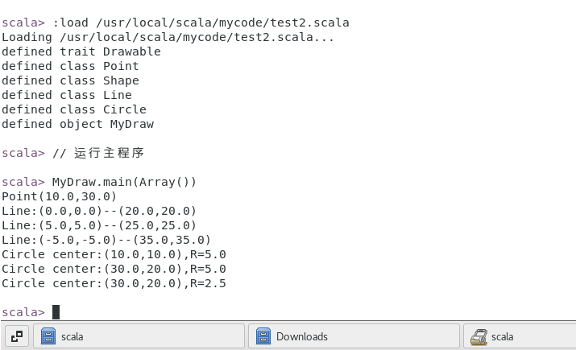Screen dimensions: 576x350
Task: Activate the right scala taskbar button label
Action: 502,336
